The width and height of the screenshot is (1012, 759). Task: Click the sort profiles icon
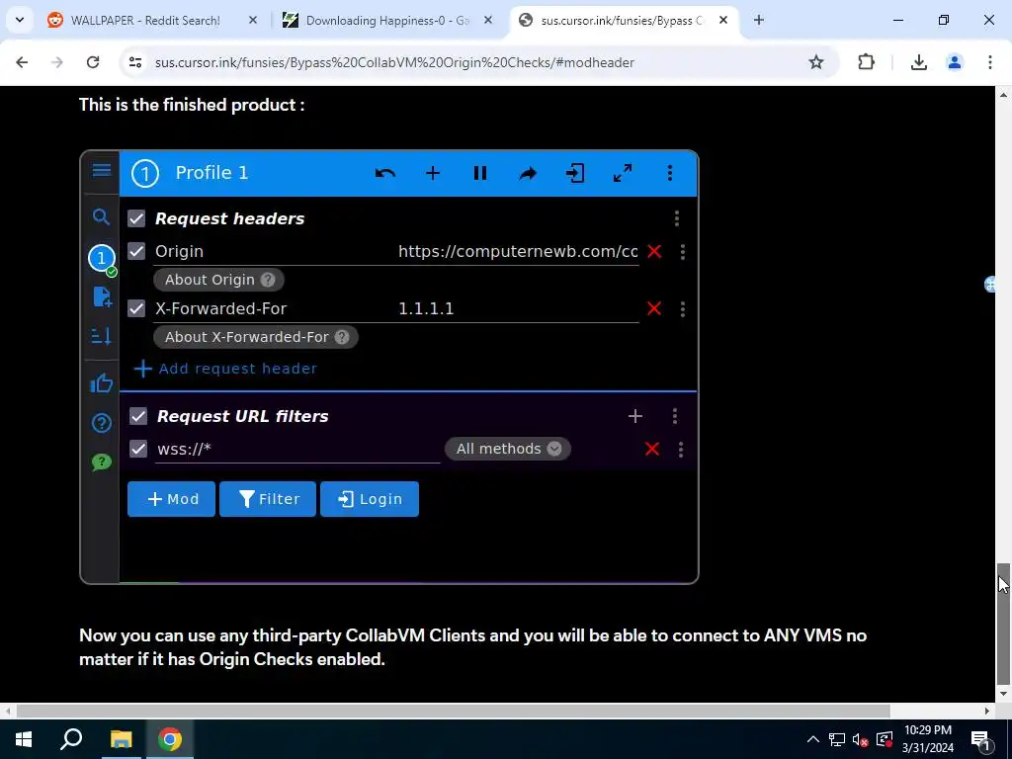[x=102, y=336]
